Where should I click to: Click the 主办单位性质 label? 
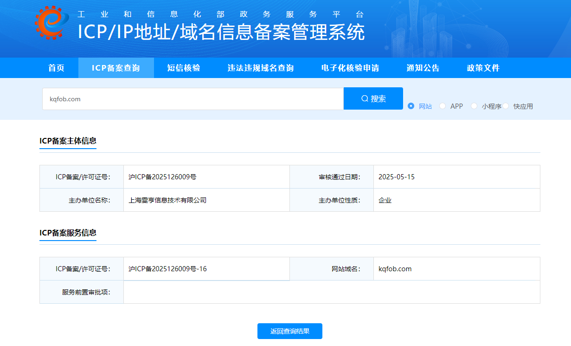[340, 200]
